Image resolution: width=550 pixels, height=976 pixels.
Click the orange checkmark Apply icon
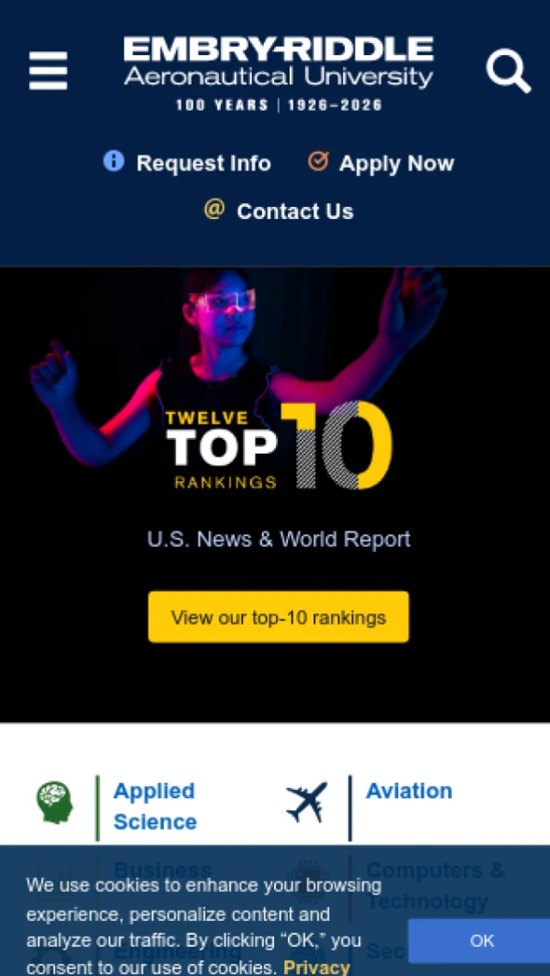pos(318,161)
